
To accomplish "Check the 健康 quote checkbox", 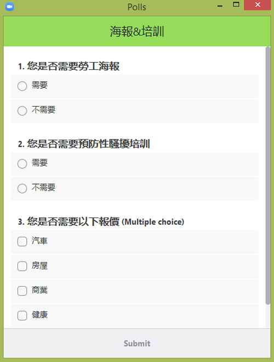I will (x=22, y=315).
